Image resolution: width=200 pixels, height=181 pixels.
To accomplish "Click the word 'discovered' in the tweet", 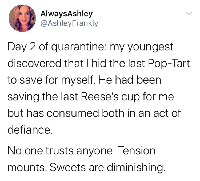I will click(x=34, y=64).
